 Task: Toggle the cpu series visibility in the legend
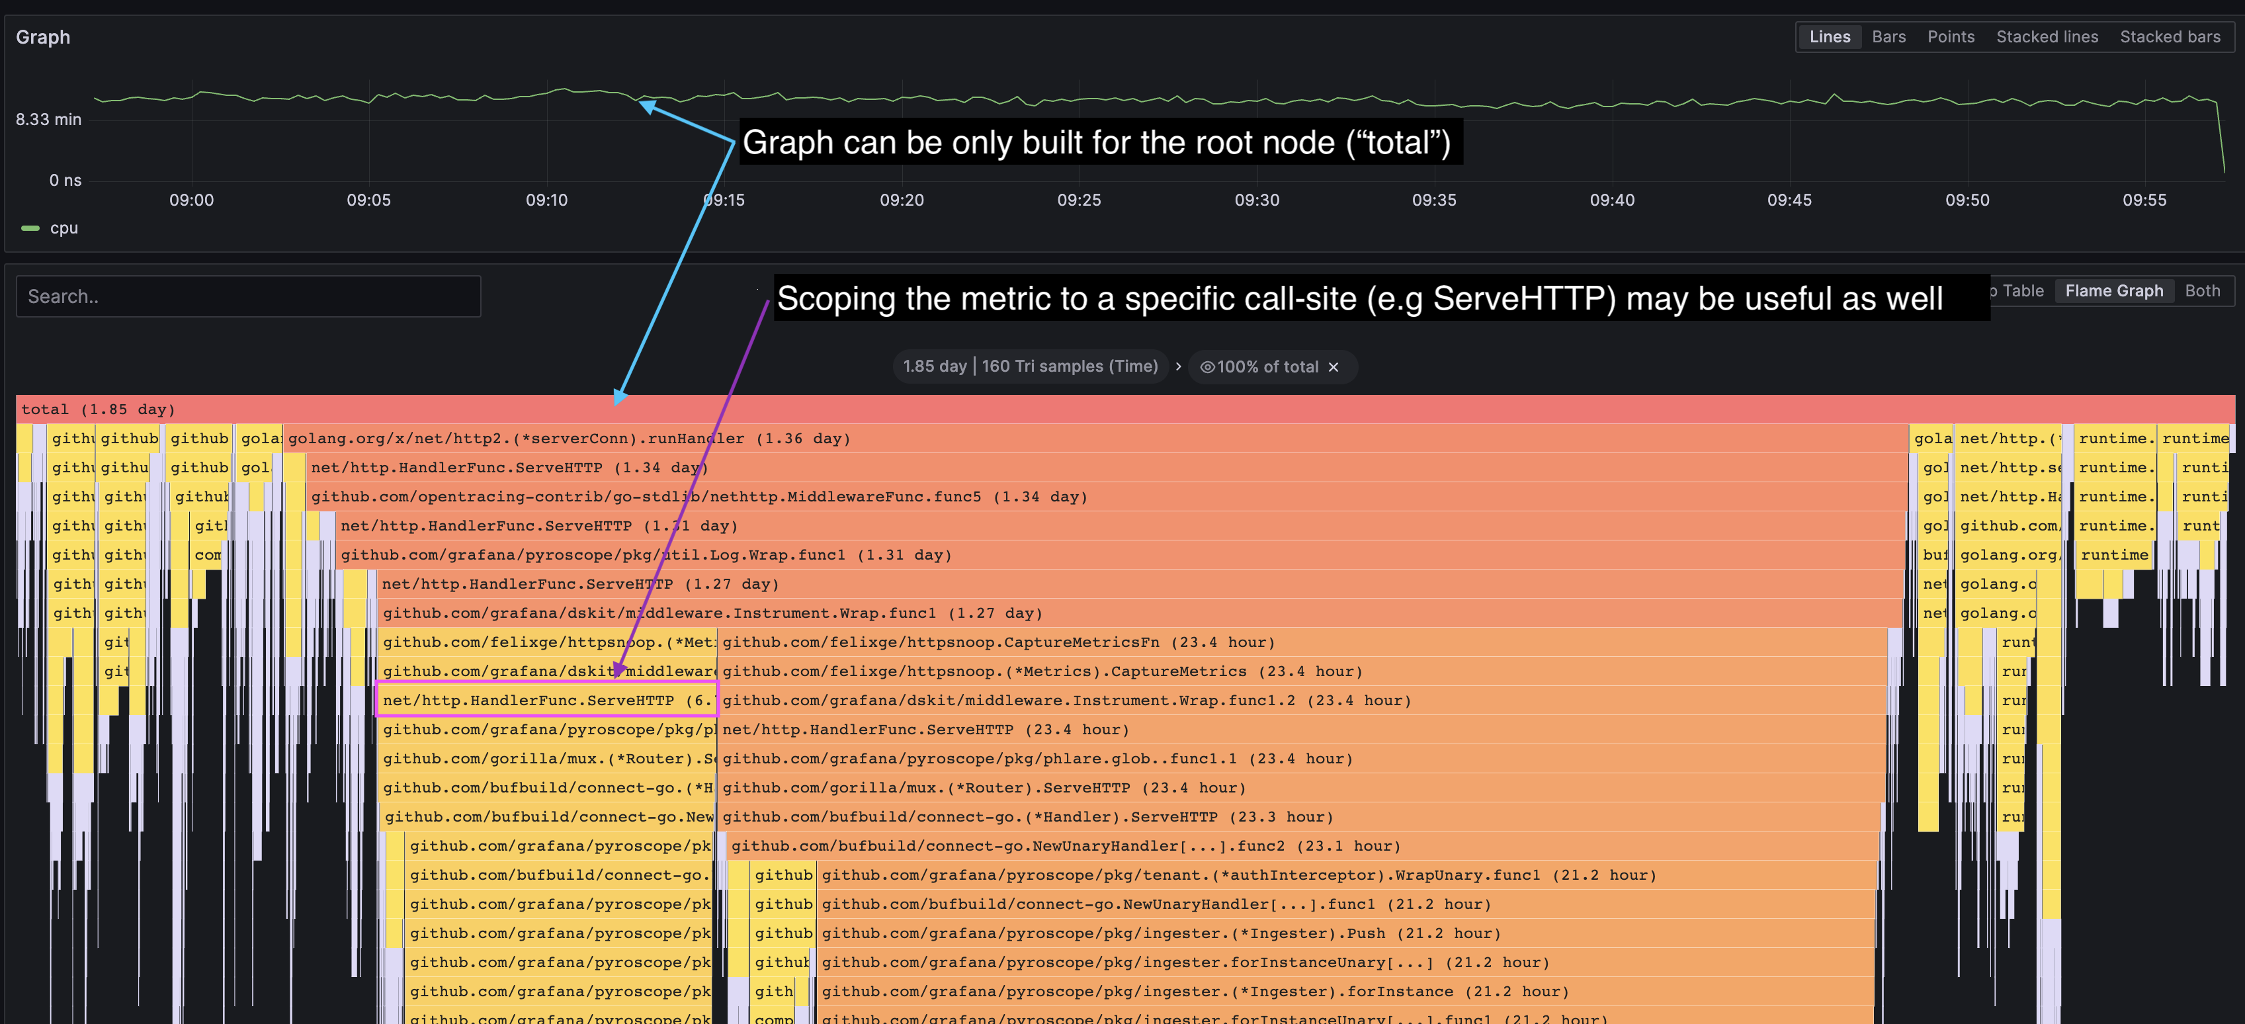64,228
